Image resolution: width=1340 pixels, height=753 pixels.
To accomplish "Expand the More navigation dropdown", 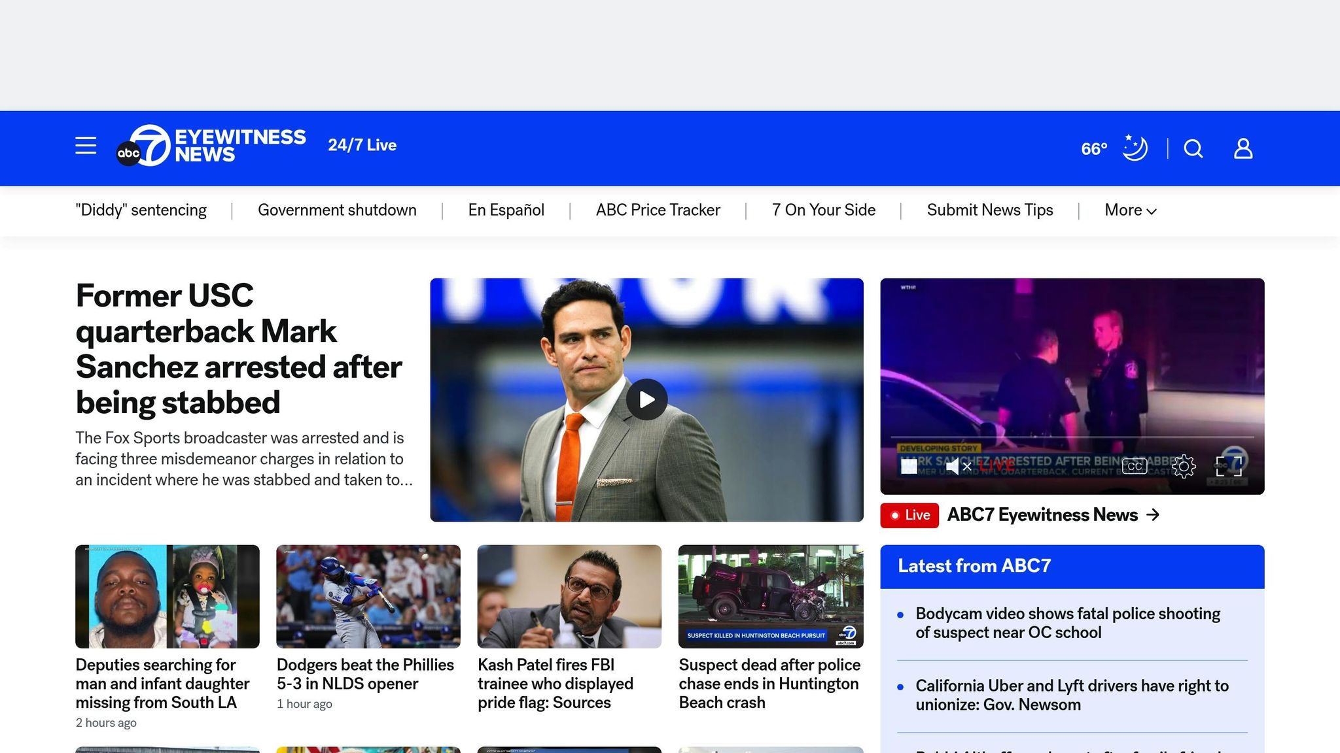I will [1131, 210].
